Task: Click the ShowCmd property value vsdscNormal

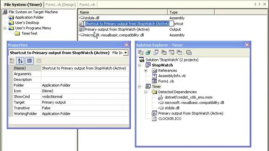Action: tap(85, 96)
